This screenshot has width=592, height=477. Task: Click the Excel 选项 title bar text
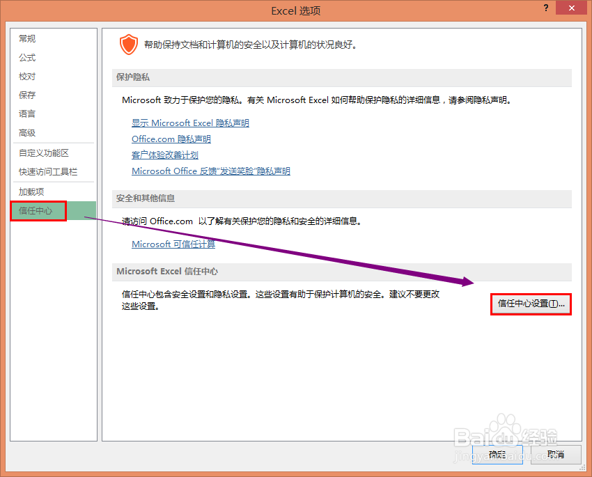296,10
